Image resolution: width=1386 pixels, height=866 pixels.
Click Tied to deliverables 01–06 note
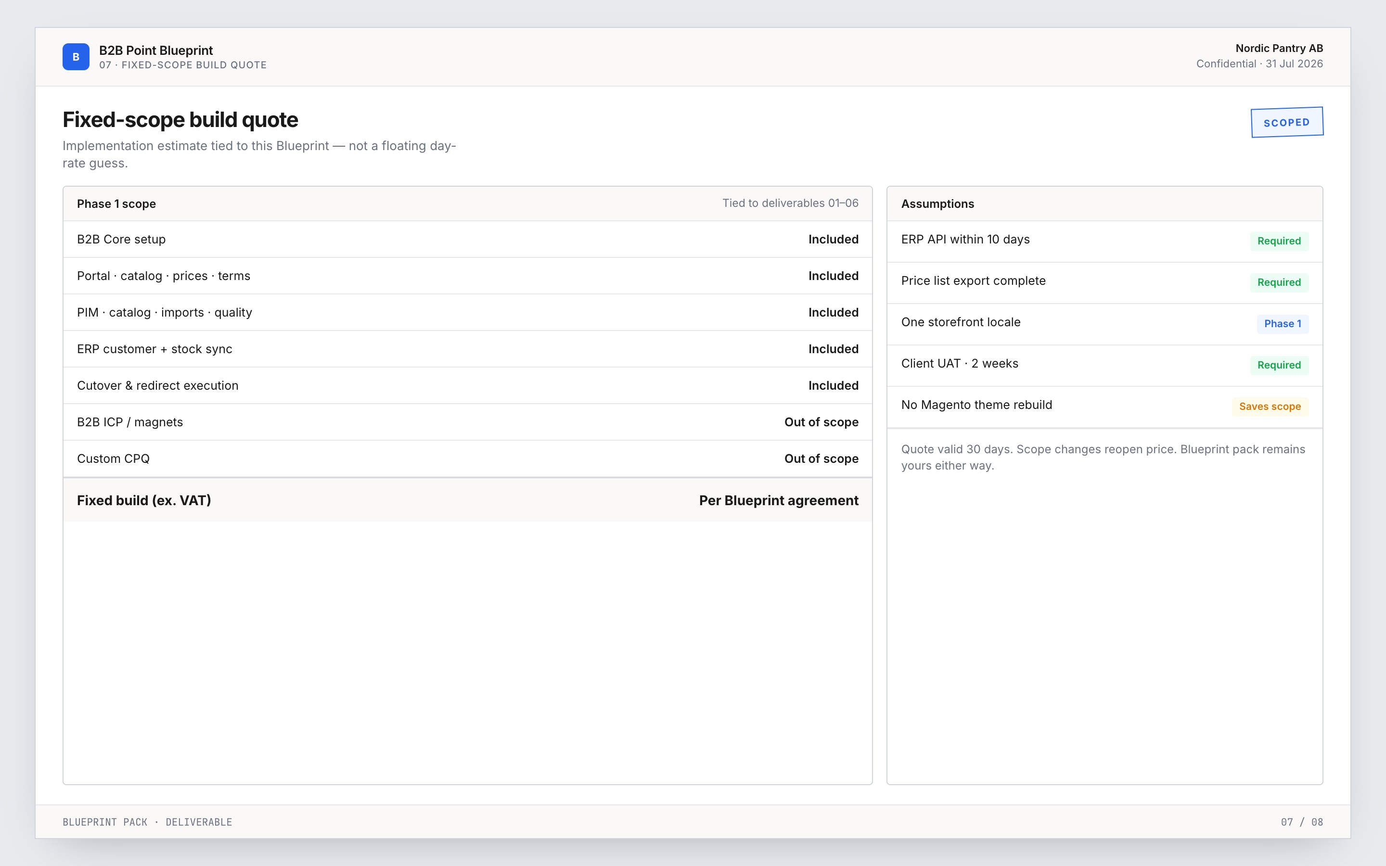pyautogui.click(x=790, y=204)
